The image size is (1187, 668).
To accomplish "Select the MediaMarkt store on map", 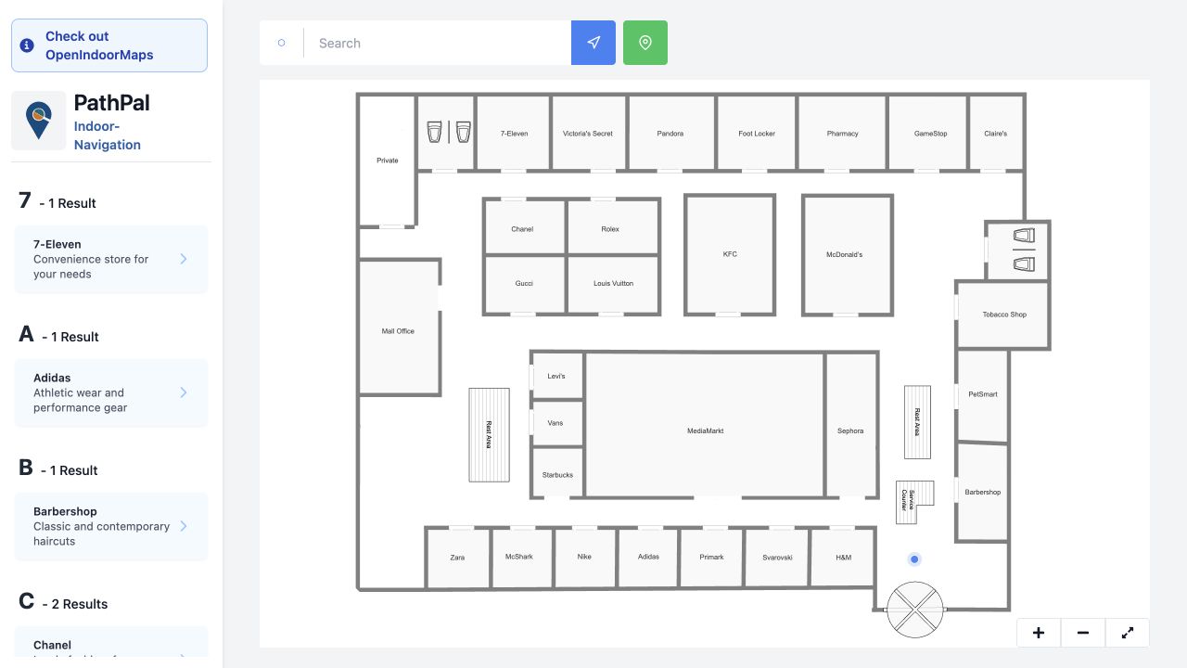I will 706,425.
